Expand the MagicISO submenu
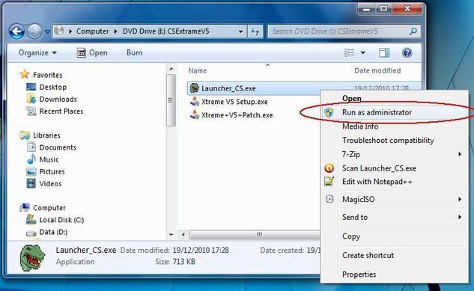This screenshot has height=291, width=474. click(395, 199)
